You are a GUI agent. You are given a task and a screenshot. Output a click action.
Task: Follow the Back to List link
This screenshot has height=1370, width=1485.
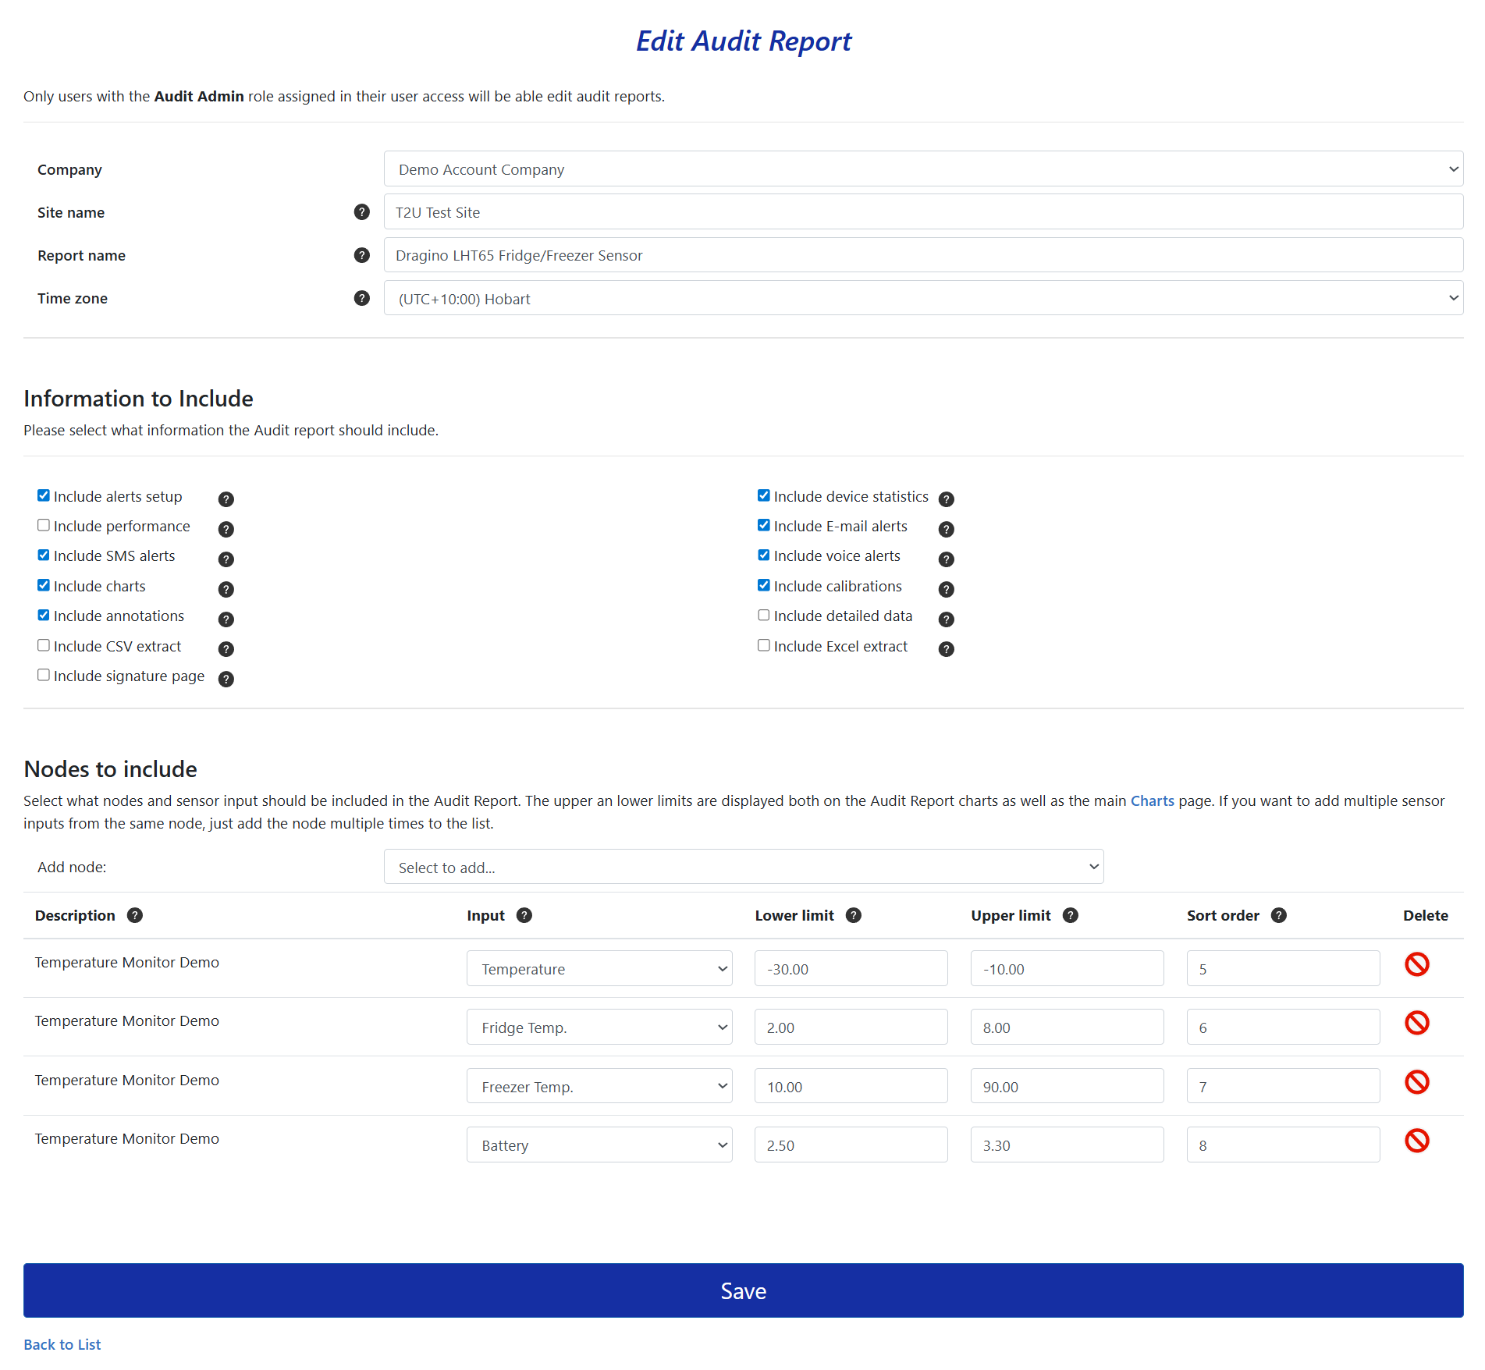pos(62,1344)
